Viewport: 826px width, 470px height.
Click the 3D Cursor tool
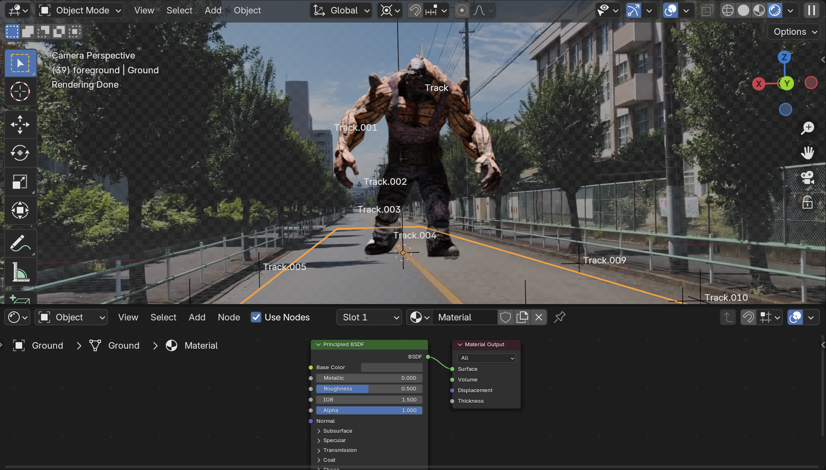point(20,91)
